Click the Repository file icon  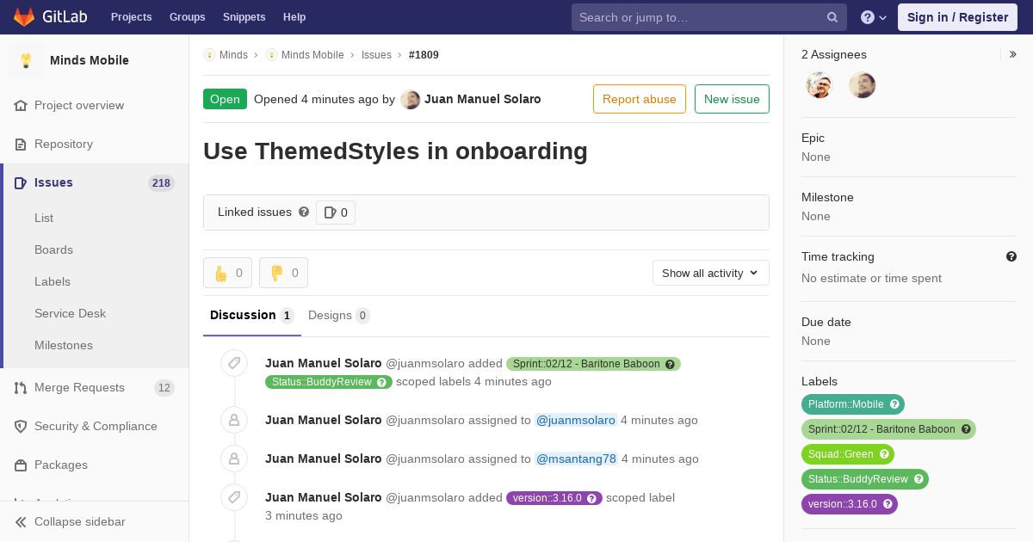tap(21, 144)
